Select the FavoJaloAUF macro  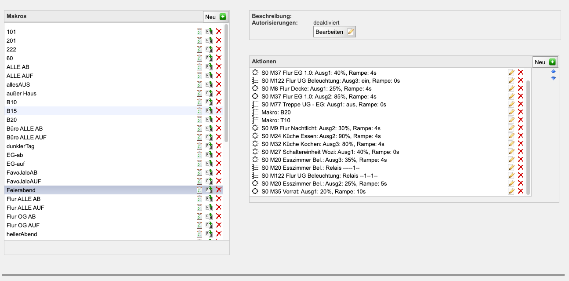(x=24, y=181)
